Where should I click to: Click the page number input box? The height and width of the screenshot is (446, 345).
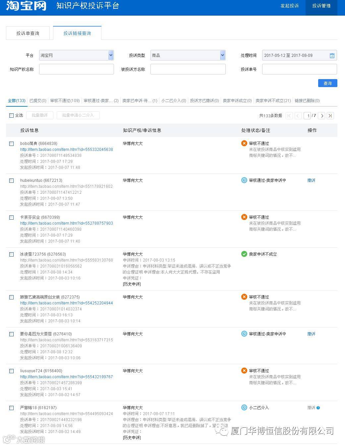[x=307, y=116]
